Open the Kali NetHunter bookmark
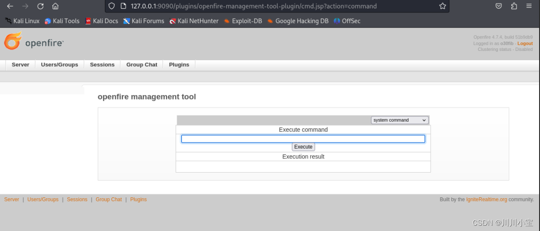Image resolution: width=540 pixels, height=231 pixels. 194,21
